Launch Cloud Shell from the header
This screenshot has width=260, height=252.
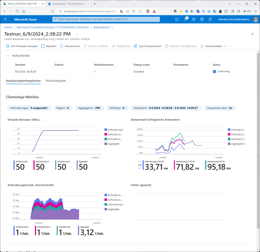coord(177,19)
